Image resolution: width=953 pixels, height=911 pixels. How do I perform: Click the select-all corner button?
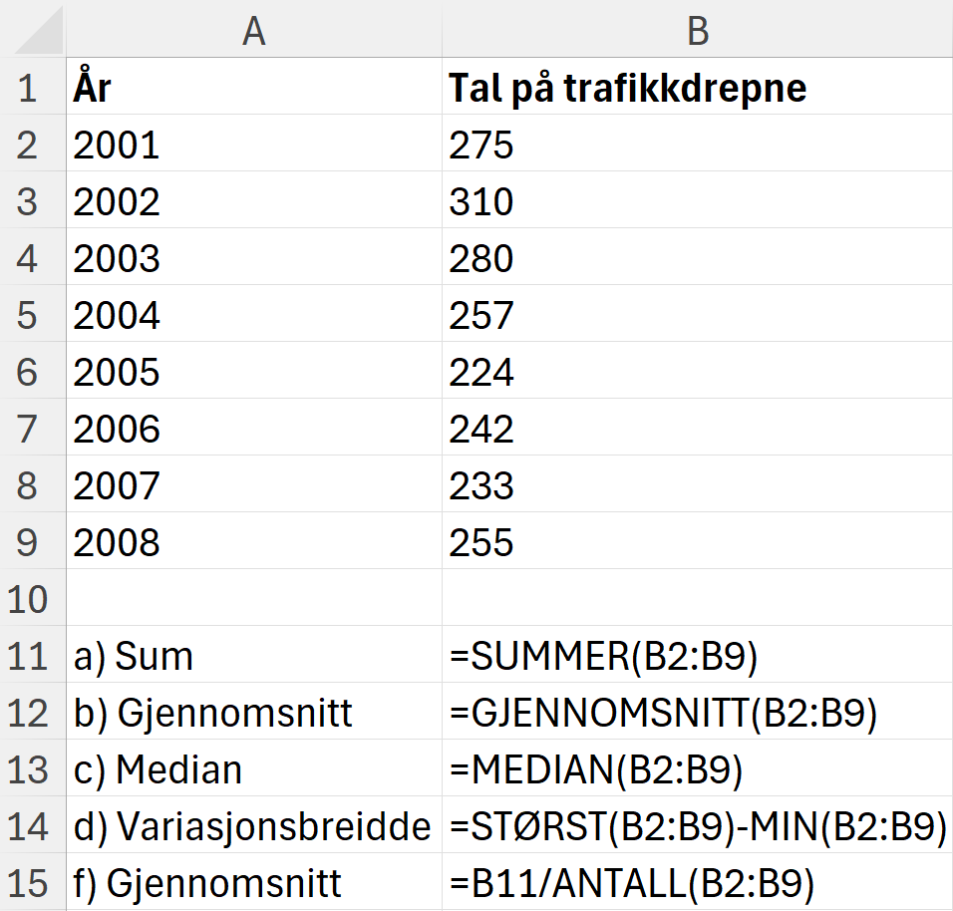(x=30, y=31)
